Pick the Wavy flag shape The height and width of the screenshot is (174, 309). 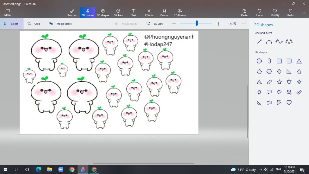click(269, 103)
